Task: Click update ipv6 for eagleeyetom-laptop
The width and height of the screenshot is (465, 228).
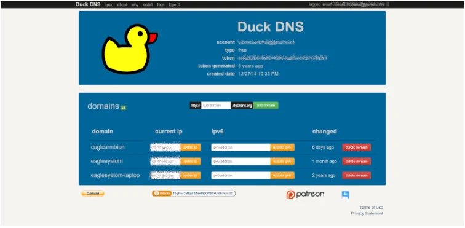Action: click(x=282, y=175)
